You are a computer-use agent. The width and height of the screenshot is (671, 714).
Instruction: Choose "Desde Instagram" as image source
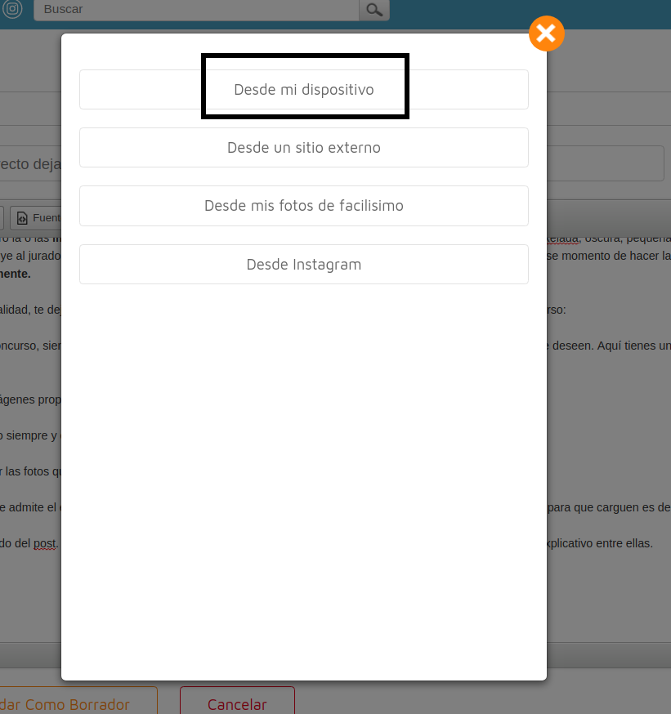click(304, 265)
